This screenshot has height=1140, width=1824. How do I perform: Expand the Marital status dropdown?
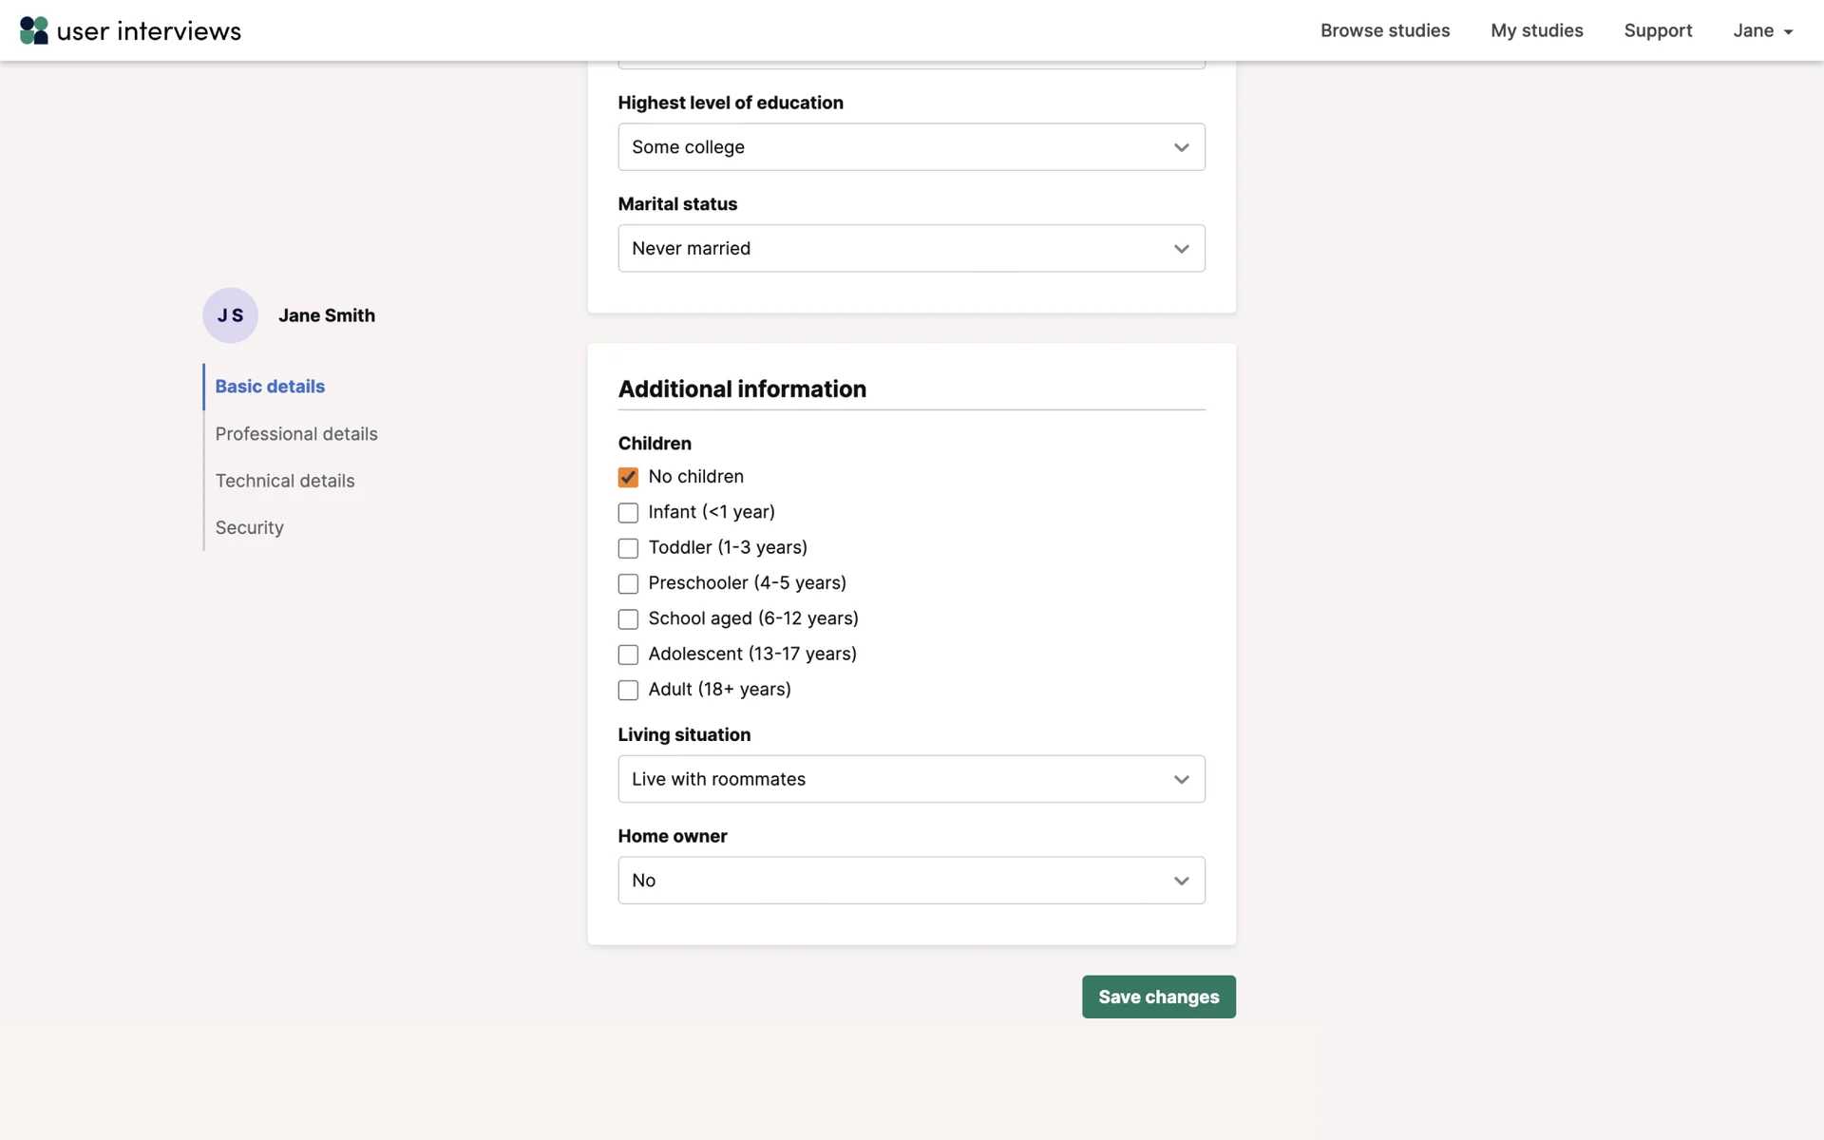(x=911, y=249)
